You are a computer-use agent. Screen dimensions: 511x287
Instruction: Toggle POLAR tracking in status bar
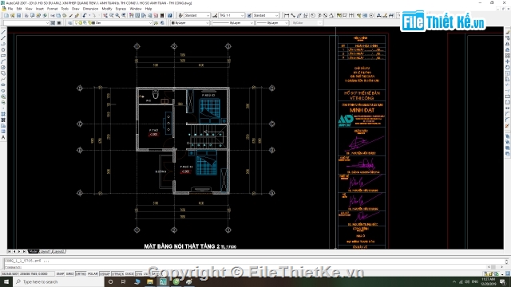pos(93,274)
